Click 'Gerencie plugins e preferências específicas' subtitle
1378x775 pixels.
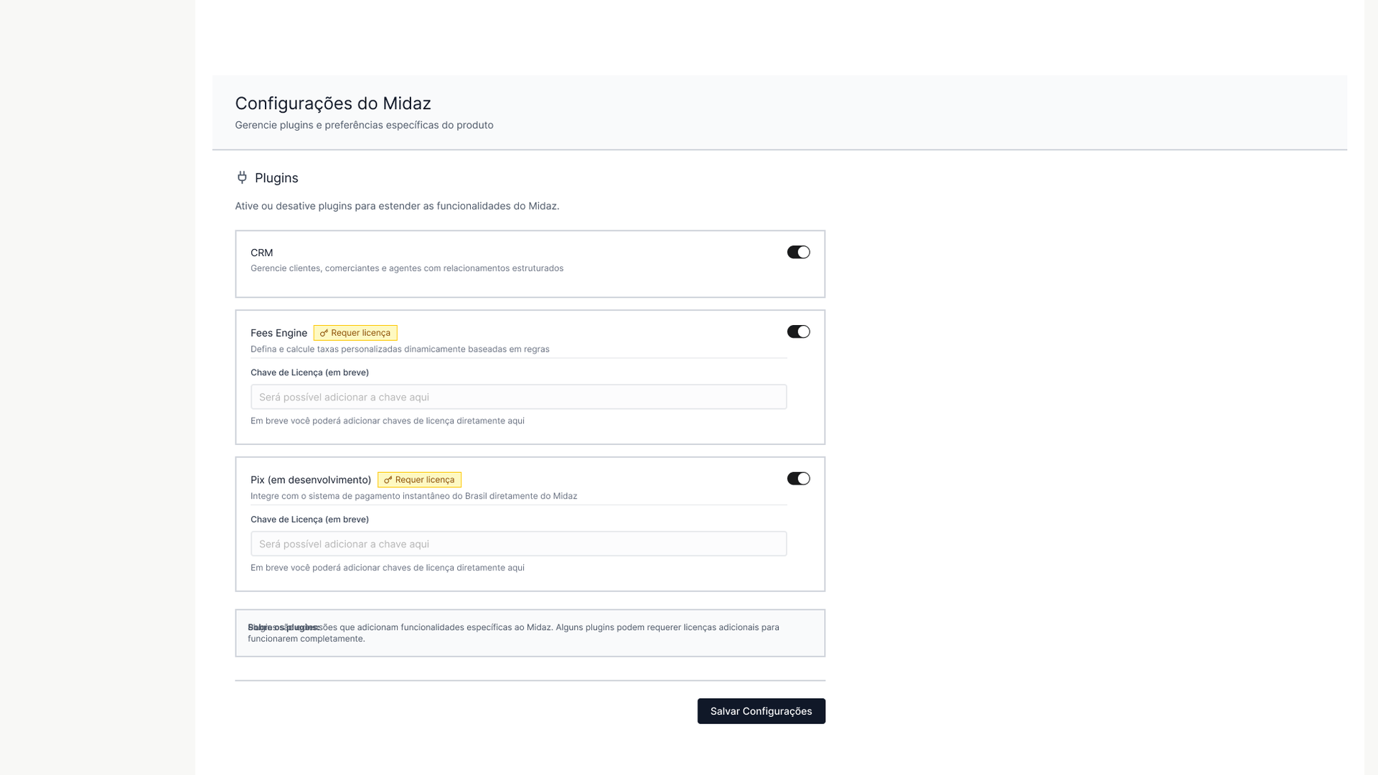[364, 125]
